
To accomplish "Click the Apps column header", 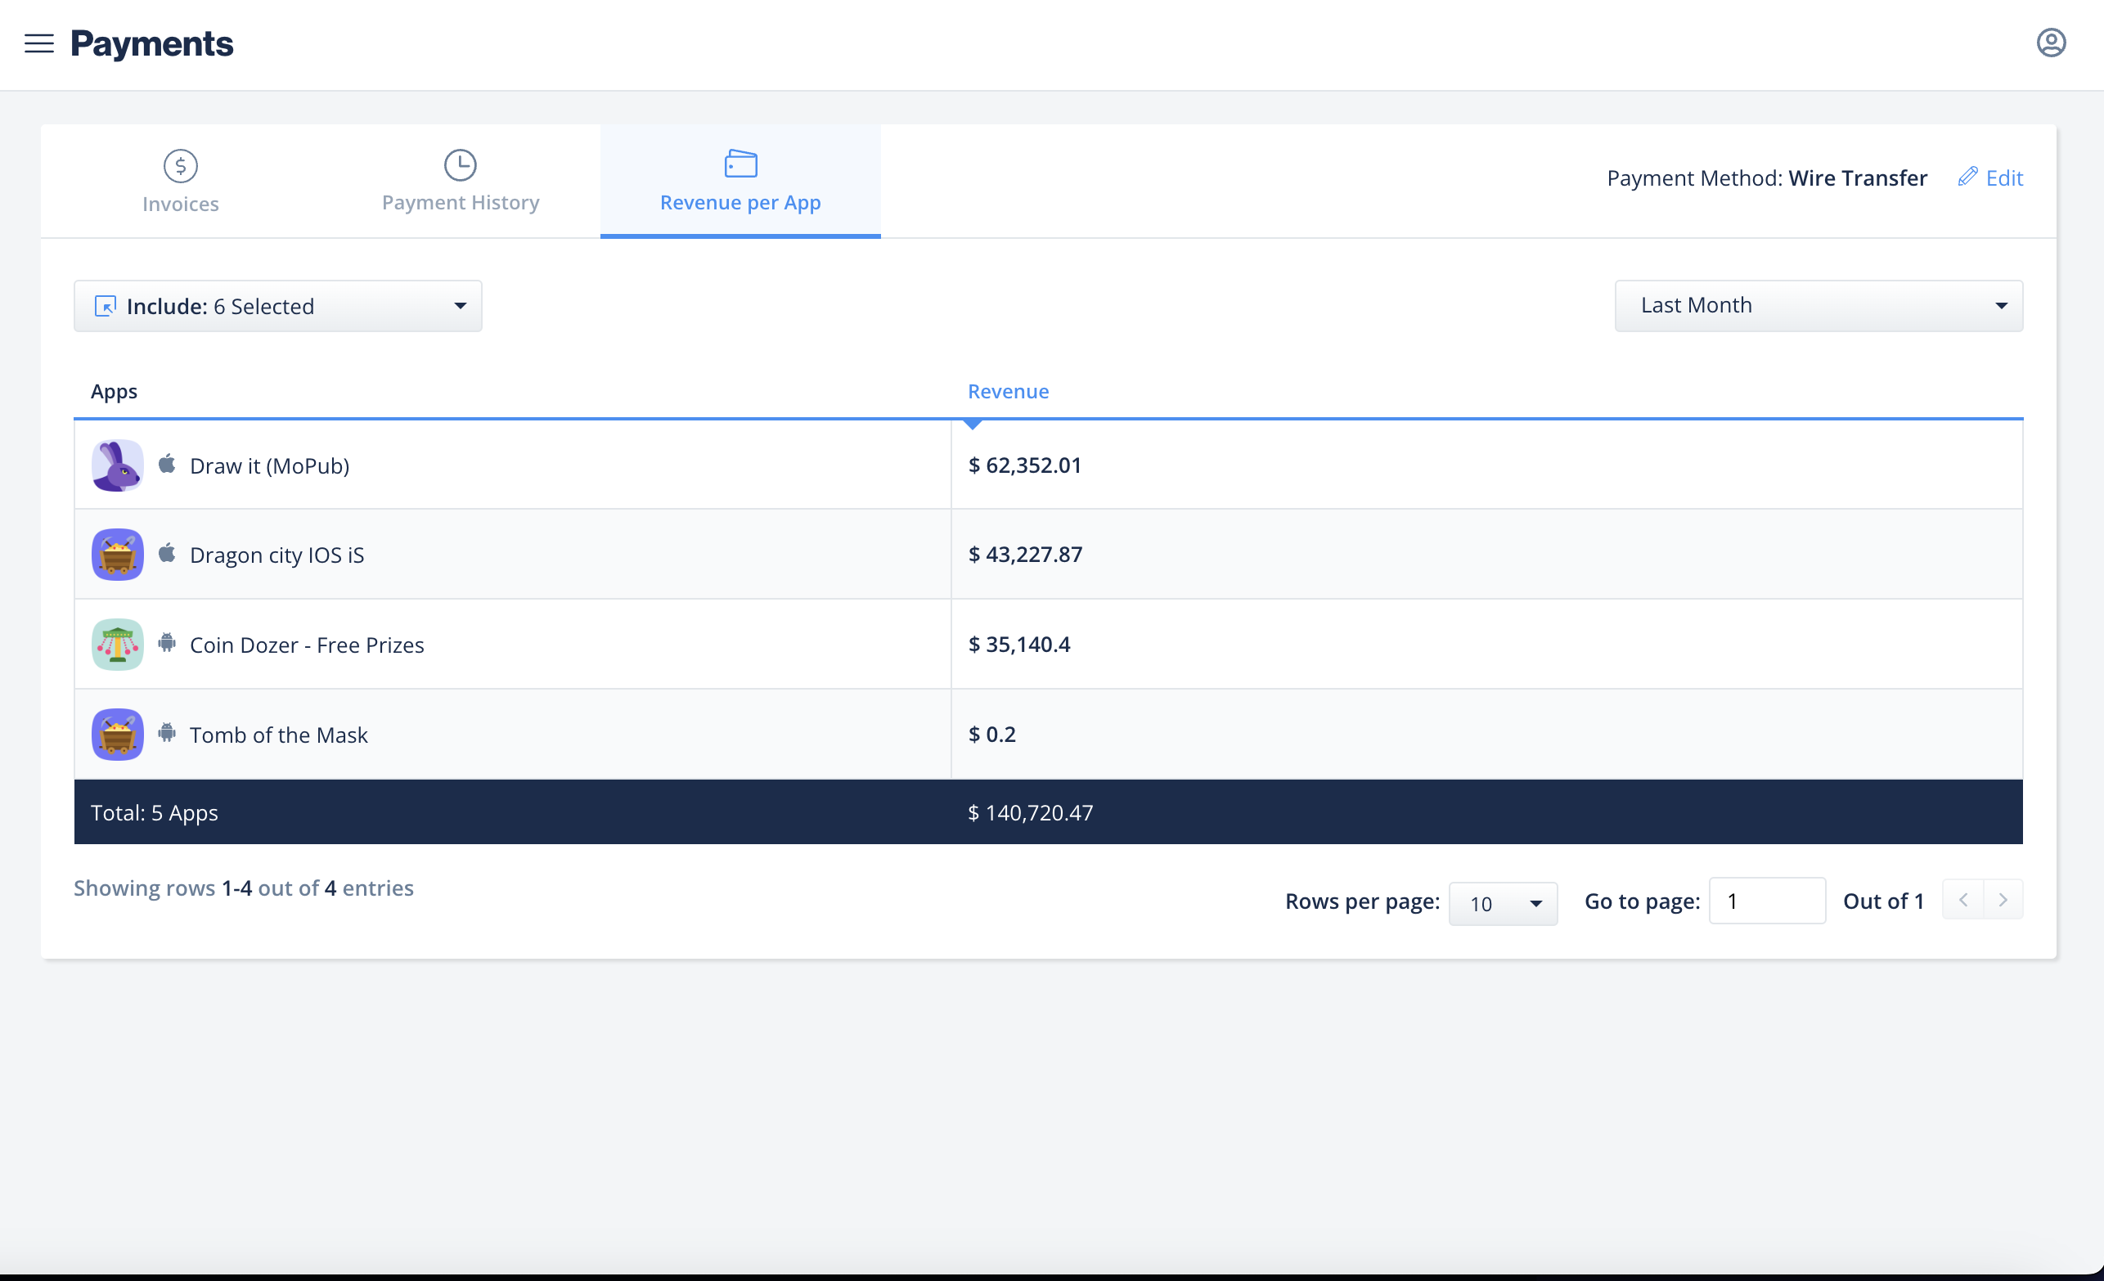I will tap(114, 391).
